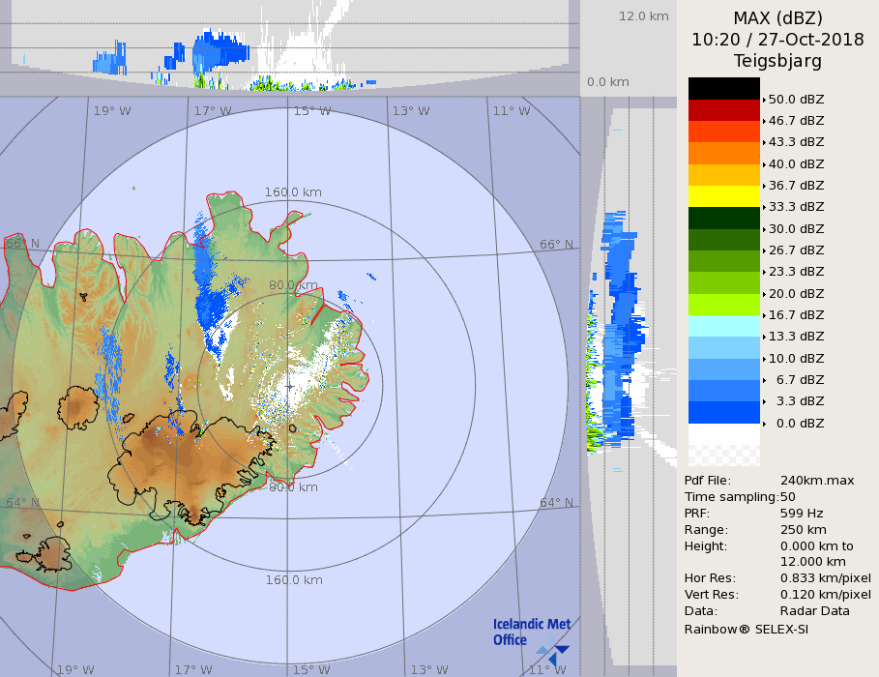Click the upper 80.0 km range ring label
The width and height of the screenshot is (879, 677).
(293, 285)
